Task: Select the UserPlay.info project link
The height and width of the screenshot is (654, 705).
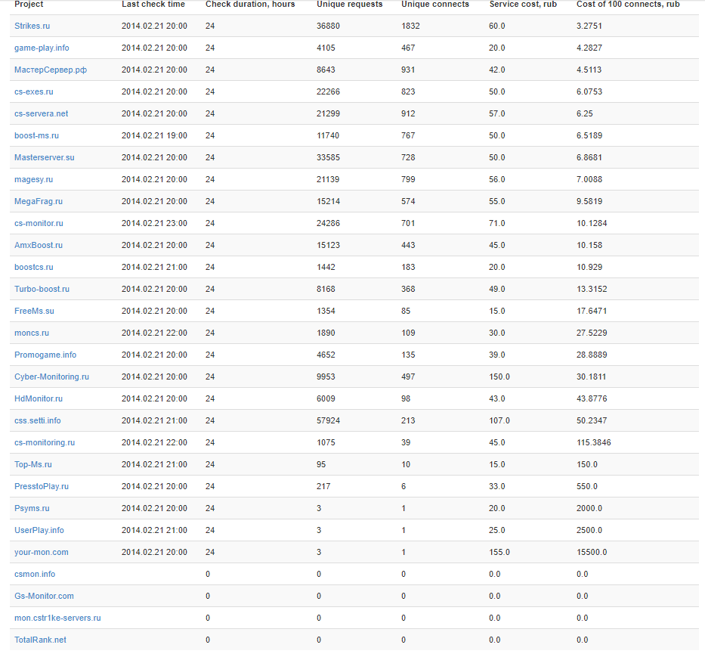Action: pos(39,530)
